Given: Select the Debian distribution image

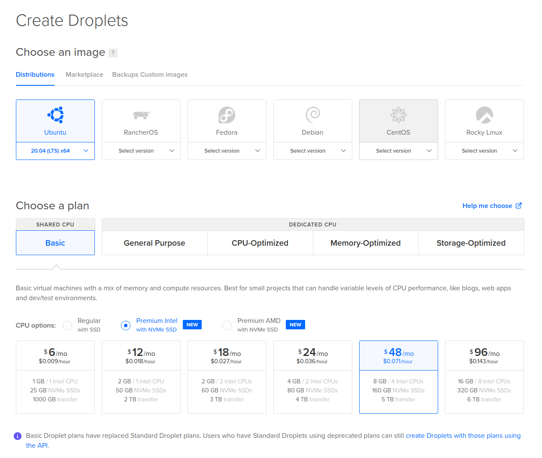Looking at the screenshot, I should (x=312, y=121).
